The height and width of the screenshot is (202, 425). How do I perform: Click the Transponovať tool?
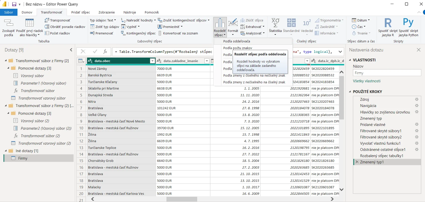pos(57,20)
